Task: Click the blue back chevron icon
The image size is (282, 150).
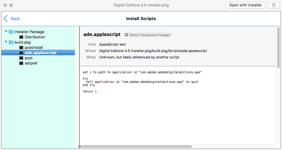Action: click(x=6, y=19)
